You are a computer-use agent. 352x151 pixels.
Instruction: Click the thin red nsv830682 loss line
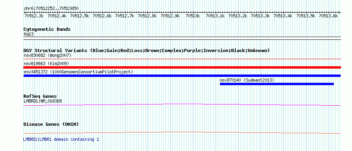pos(182,59)
